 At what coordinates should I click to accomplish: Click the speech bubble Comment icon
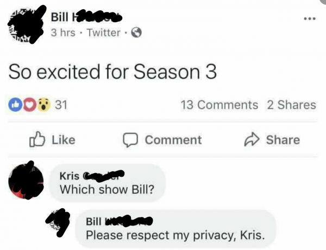(130, 140)
